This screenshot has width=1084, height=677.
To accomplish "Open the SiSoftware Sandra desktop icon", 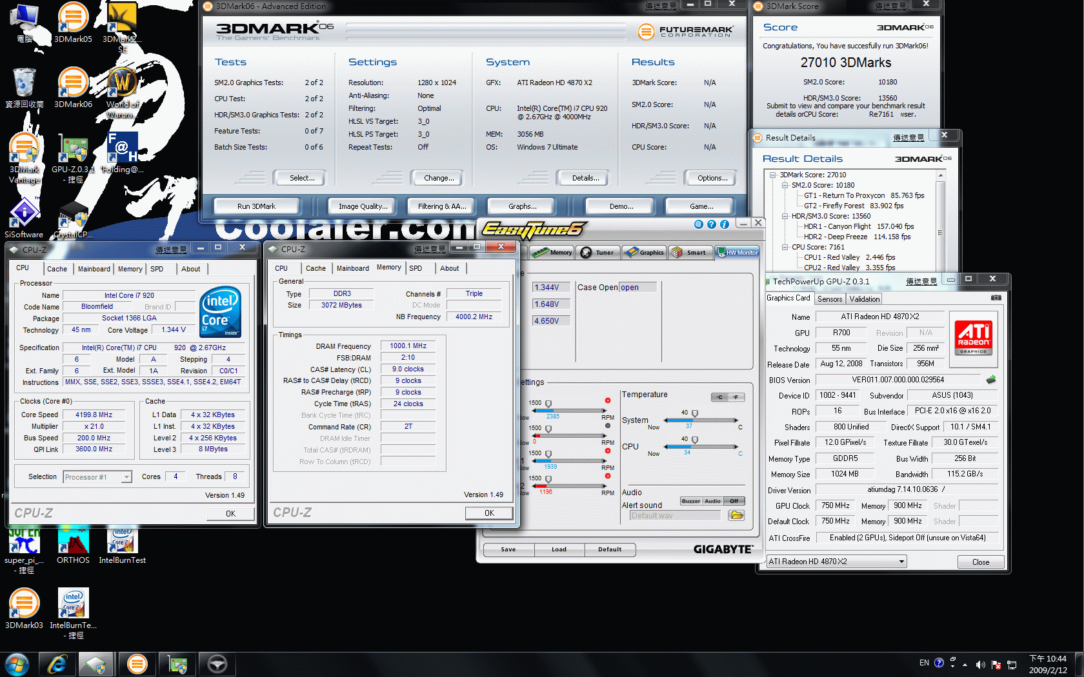I will (25, 218).
